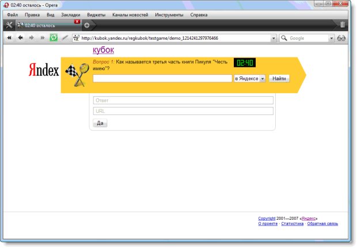357x248 pixels.
Task: Click the fast forward navigation button
Action: pyautogui.click(x=43, y=38)
